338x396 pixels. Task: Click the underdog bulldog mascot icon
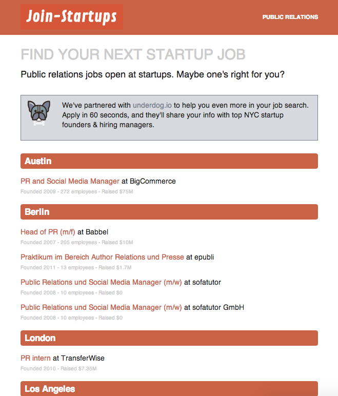(39, 113)
